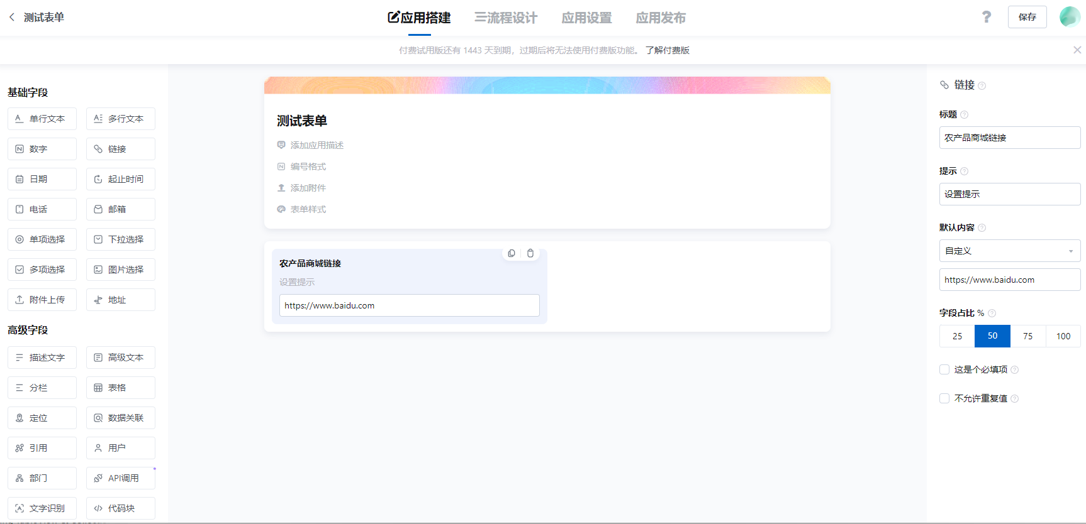Insert the 代码块 field component
Screen dimensions: 1086x524
120,508
